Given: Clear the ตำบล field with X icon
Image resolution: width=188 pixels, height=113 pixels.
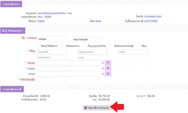Looking at the screenshot, I should pos(103,74).
